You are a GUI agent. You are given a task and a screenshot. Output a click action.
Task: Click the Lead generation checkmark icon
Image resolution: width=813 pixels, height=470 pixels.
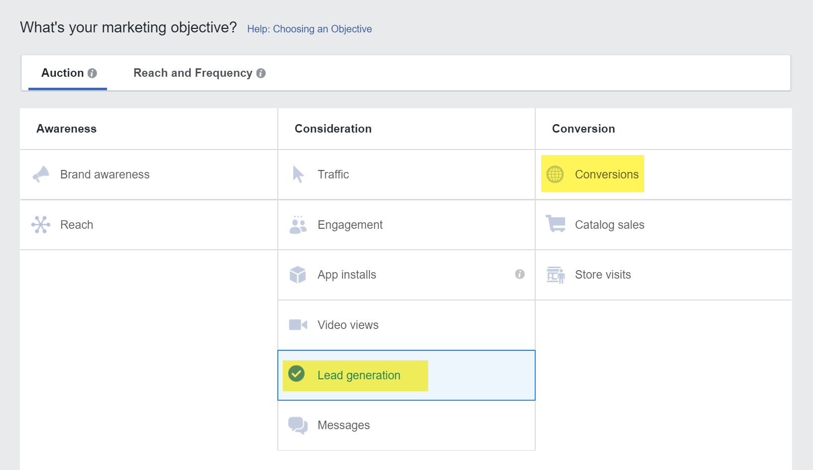[297, 373]
